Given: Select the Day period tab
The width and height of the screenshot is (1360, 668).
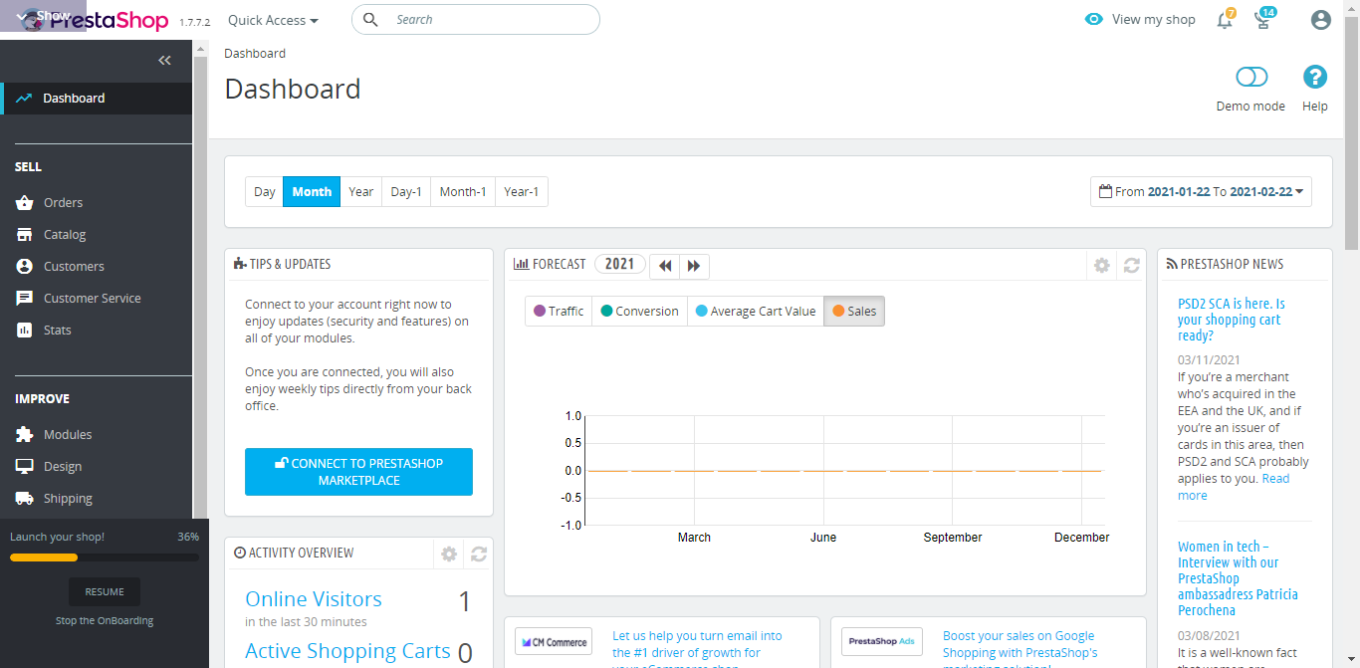Looking at the screenshot, I should 265,192.
